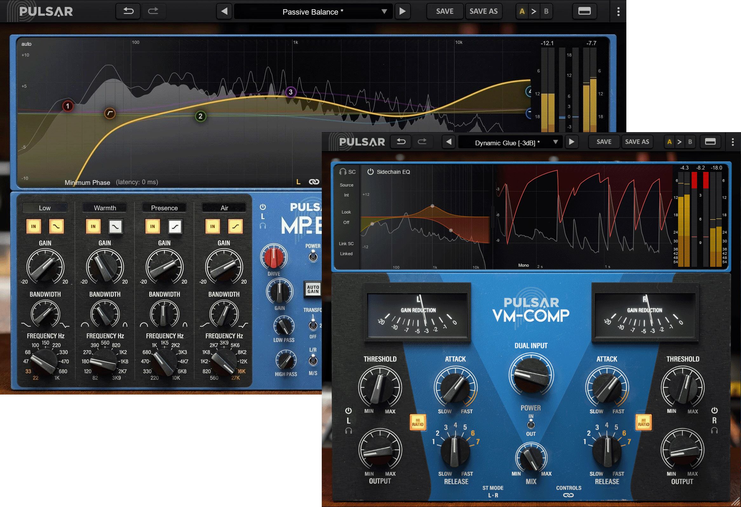Open Dynamic Glue preset dropdown
Viewport: 741px width, 507px height.
tap(510, 143)
